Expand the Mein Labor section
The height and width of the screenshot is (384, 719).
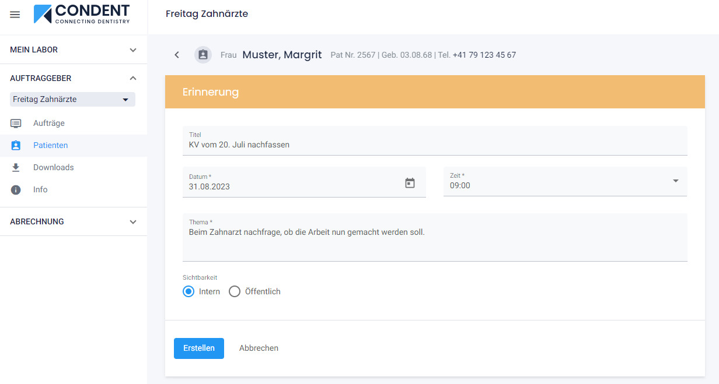(x=133, y=50)
